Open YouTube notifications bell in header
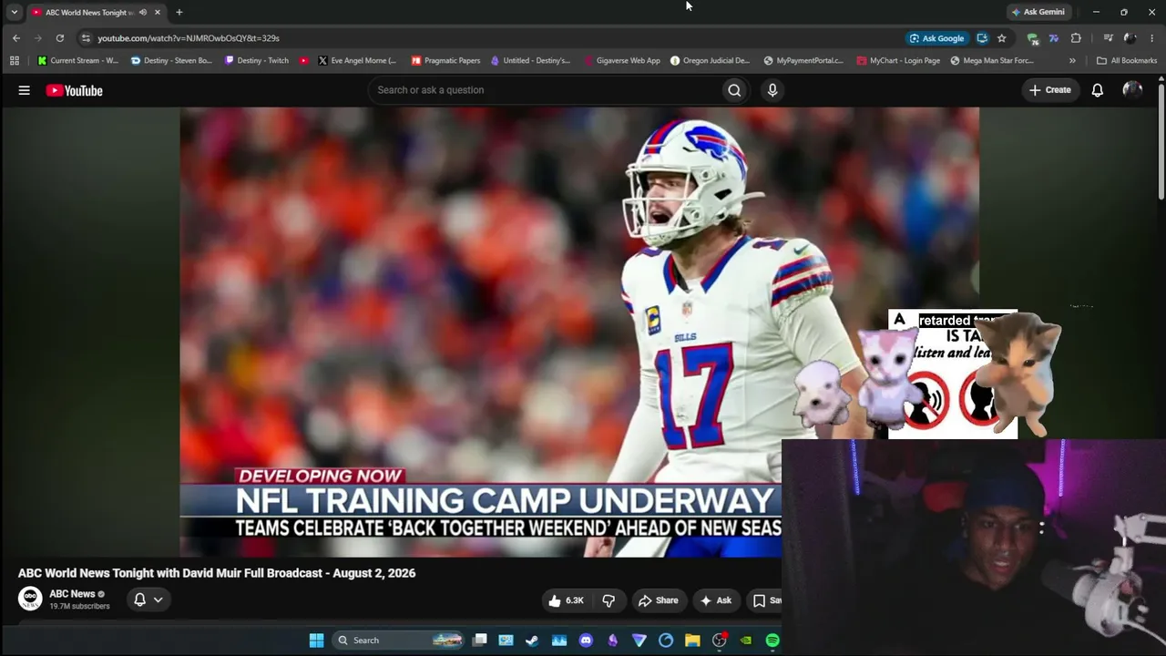Viewport: 1166px width, 656px height. pos(1098,90)
